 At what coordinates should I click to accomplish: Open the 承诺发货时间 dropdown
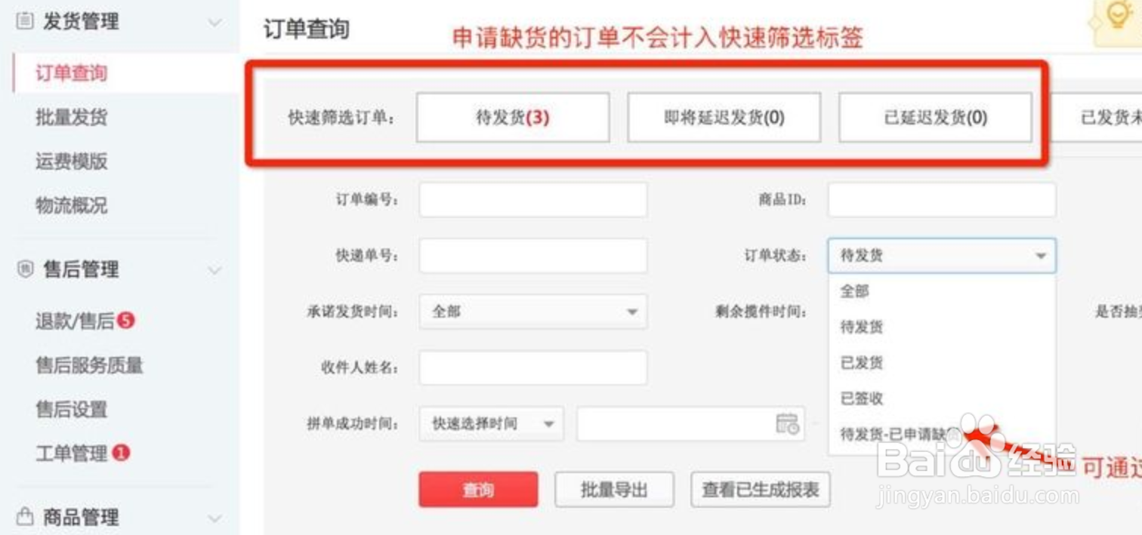coord(532,312)
